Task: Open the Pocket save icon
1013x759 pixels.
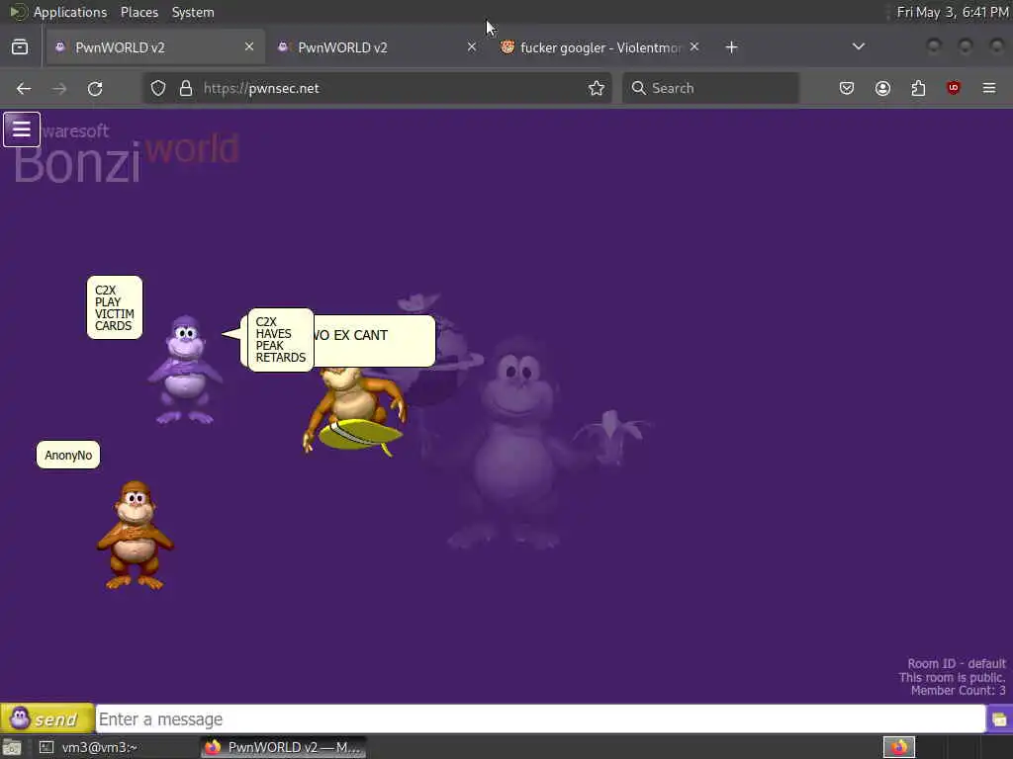Action: point(847,88)
